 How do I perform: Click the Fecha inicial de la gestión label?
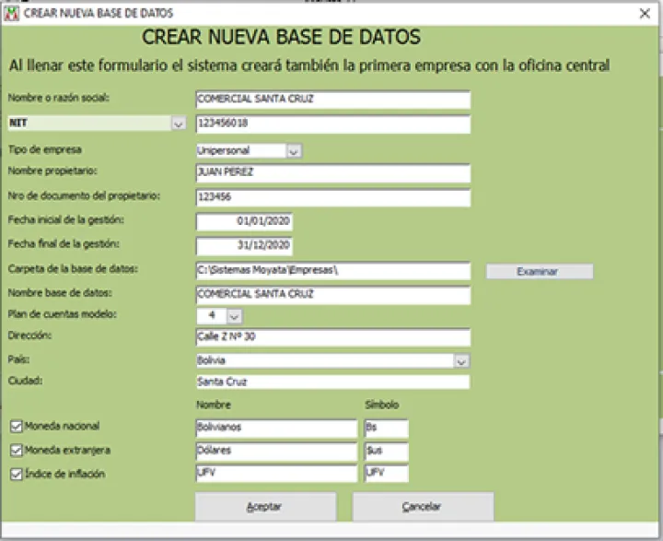[x=66, y=219]
